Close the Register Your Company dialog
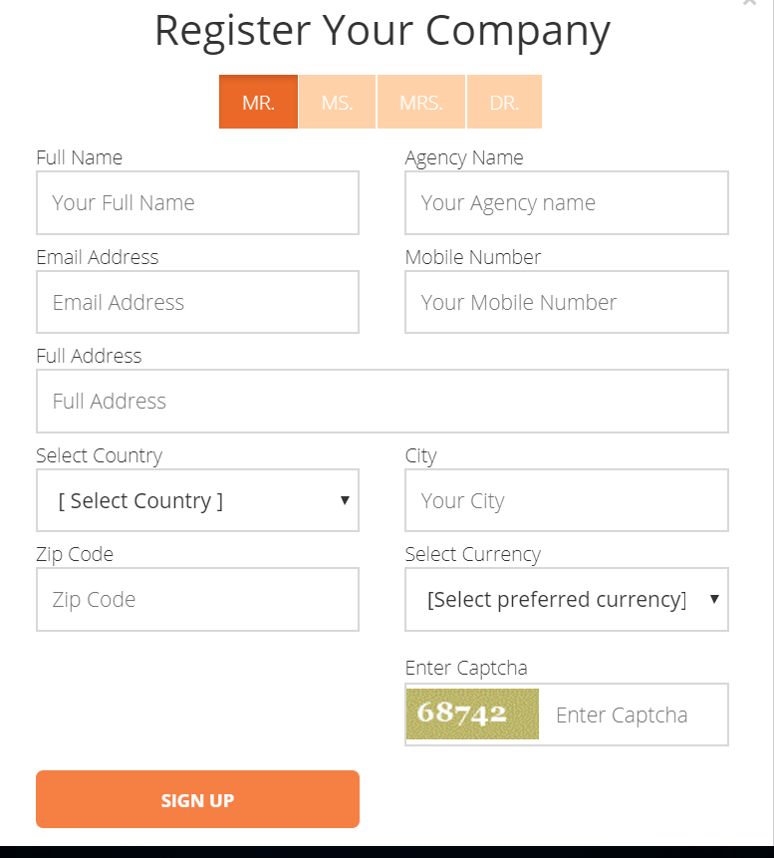Viewport: 774px width, 858px height. click(749, 2)
